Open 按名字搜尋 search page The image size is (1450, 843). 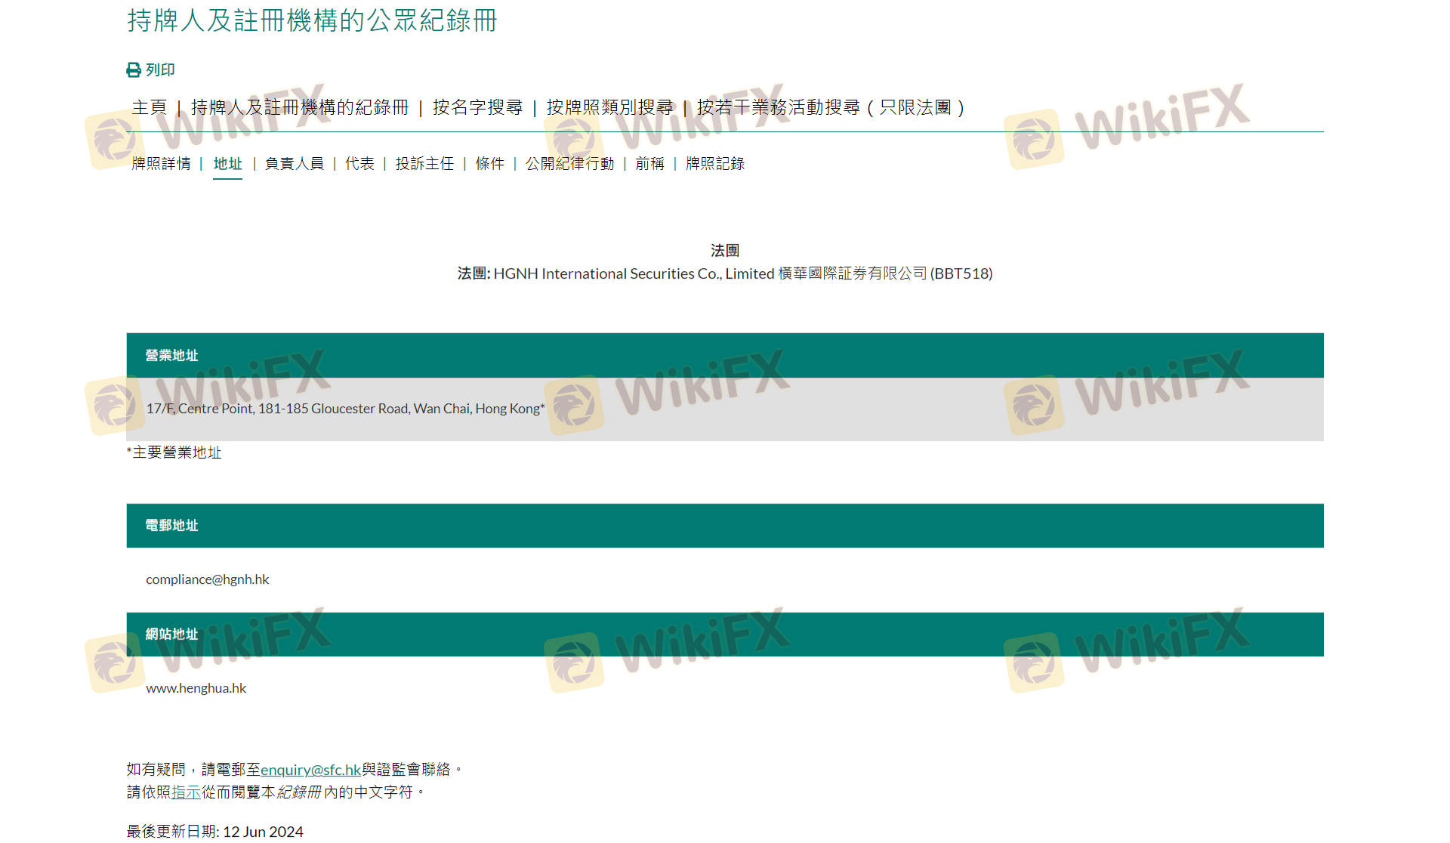(477, 108)
